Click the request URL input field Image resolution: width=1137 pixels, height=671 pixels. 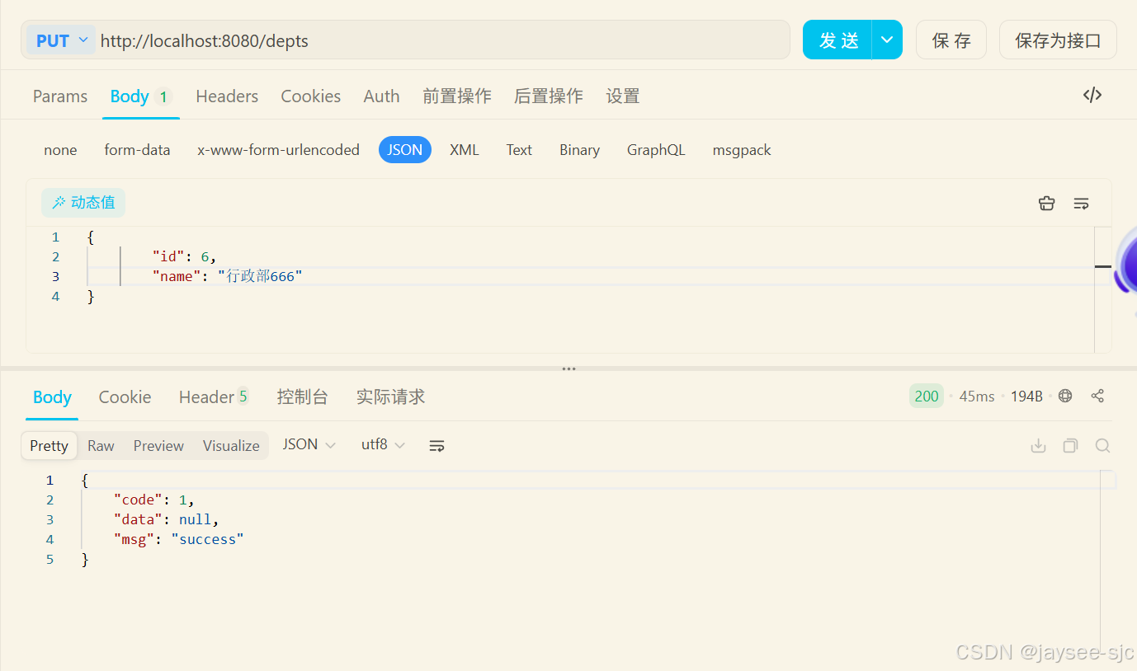click(443, 40)
